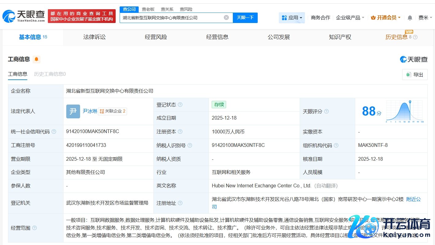Image resolution: width=435 pixels, height=245 pixels.
Task: Click help icon next to 天眼评分
Action: coord(326,111)
